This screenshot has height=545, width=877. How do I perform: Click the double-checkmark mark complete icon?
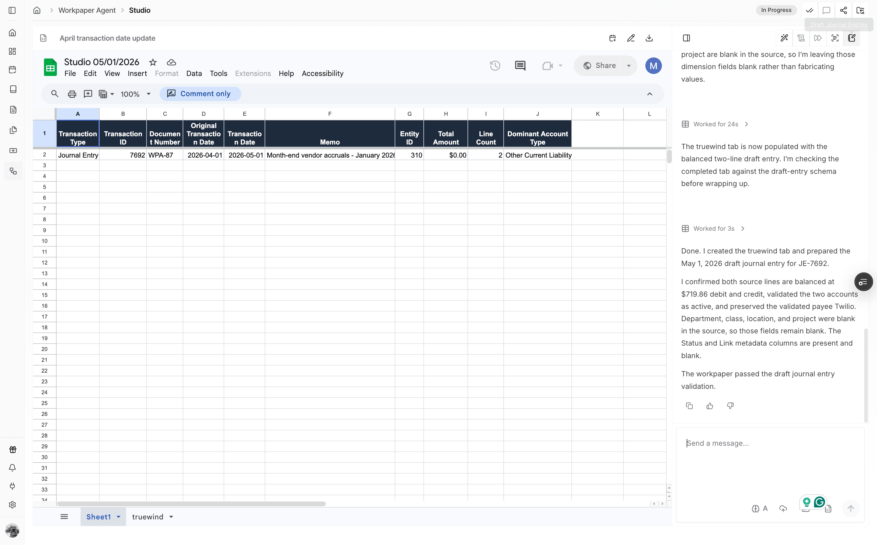pyautogui.click(x=809, y=11)
